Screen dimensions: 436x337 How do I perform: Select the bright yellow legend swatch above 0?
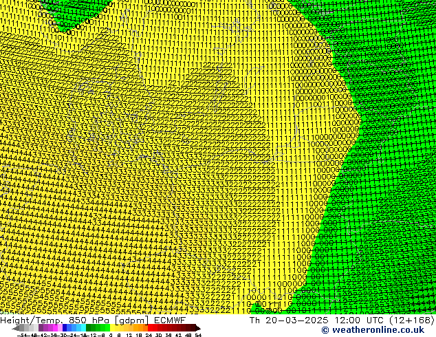click(112, 328)
